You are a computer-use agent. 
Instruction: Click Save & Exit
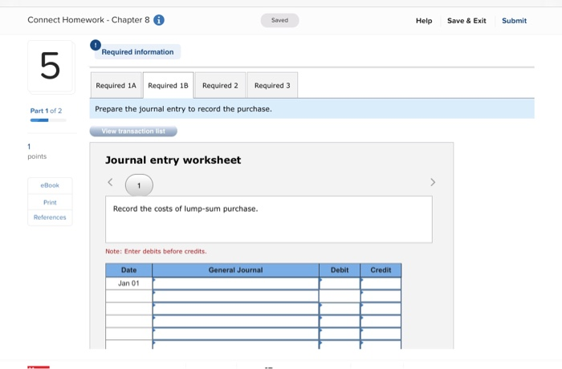[x=466, y=21]
